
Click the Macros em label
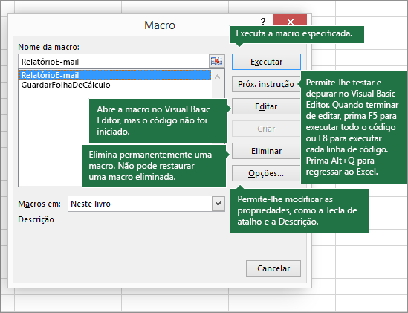39,204
